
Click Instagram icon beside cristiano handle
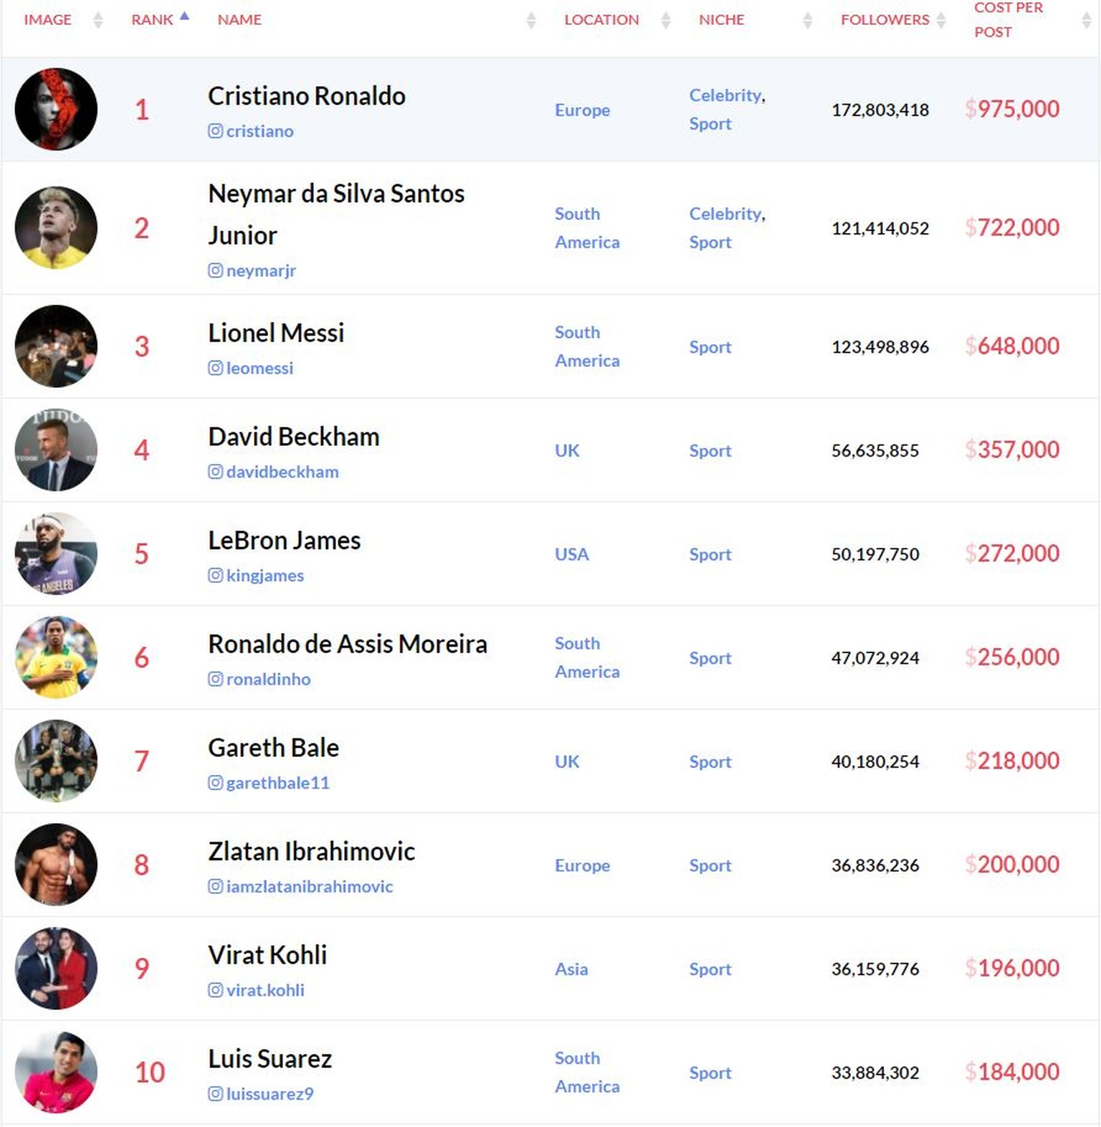tap(215, 131)
